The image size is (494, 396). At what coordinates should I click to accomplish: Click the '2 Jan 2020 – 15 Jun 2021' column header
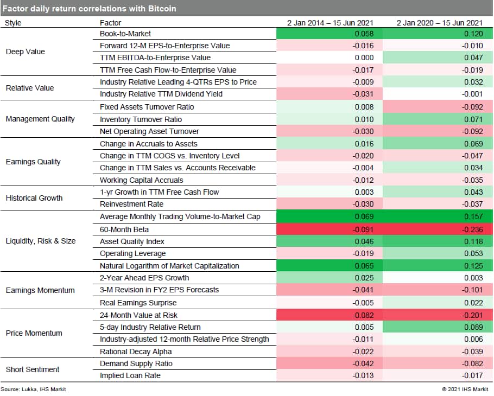439,23
